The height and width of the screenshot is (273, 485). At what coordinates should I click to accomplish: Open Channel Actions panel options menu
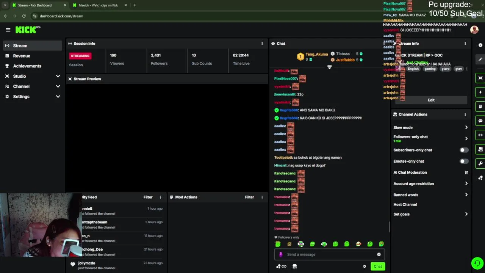coord(465,114)
